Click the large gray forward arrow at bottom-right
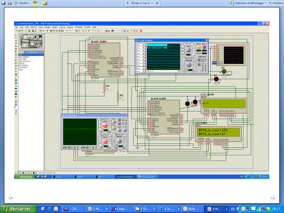 click(273, 197)
